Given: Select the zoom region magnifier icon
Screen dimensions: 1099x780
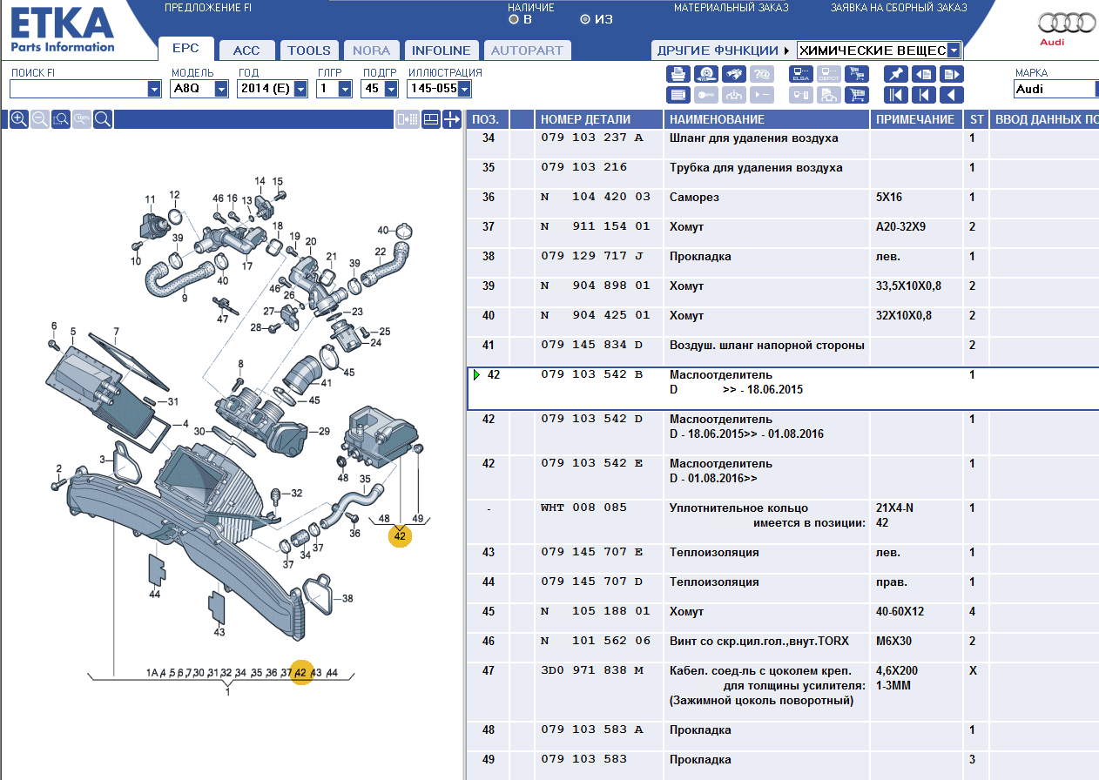Looking at the screenshot, I should click(61, 119).
